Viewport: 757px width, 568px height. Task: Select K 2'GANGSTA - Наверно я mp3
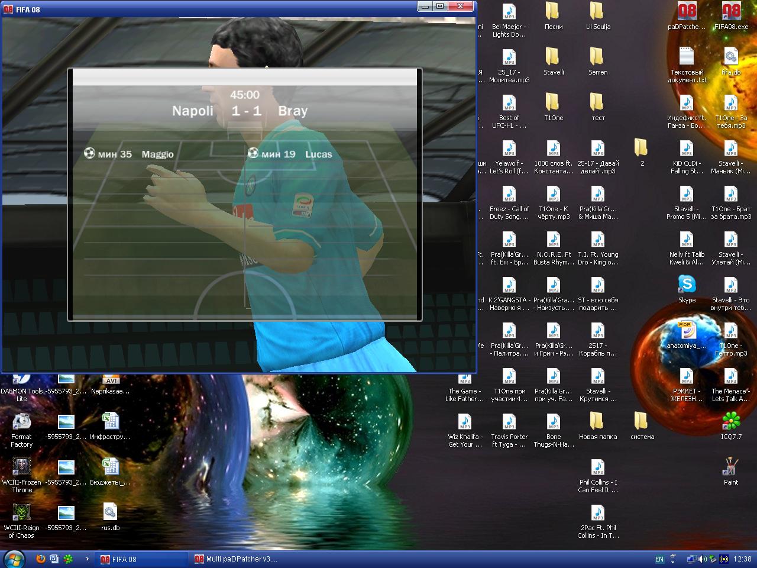(x=509, y=293)
